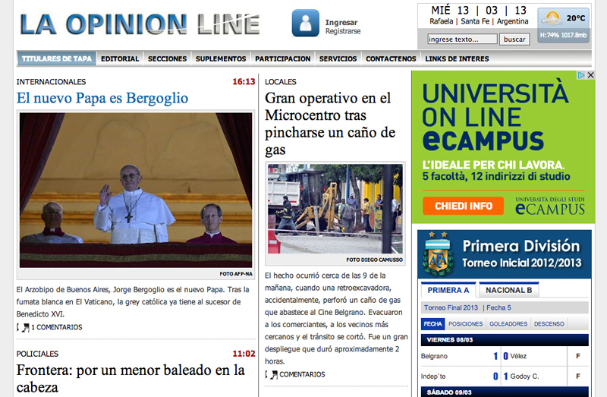Click the AFA crest logo
The image size is (607, 397).
click(439, 254)
